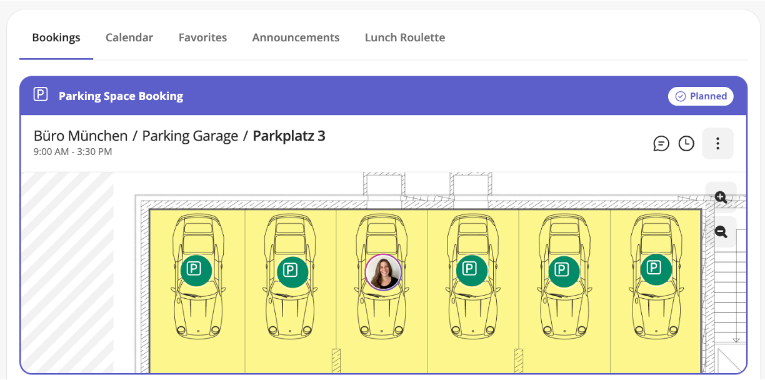
Task: Open the three-dot more options menu
Action: 717,144
